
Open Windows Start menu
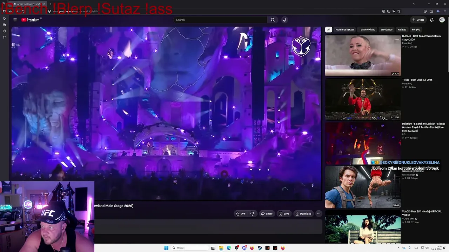click(x=166, y=248)
